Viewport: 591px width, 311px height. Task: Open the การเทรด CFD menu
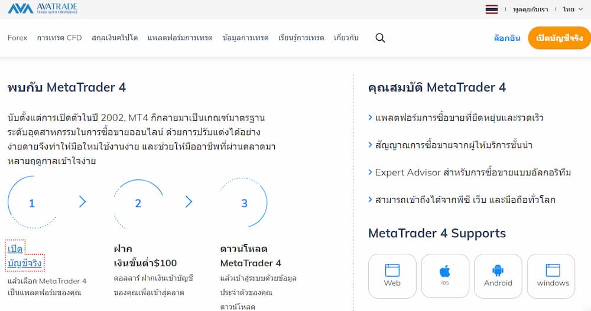(x=59, y=38)
